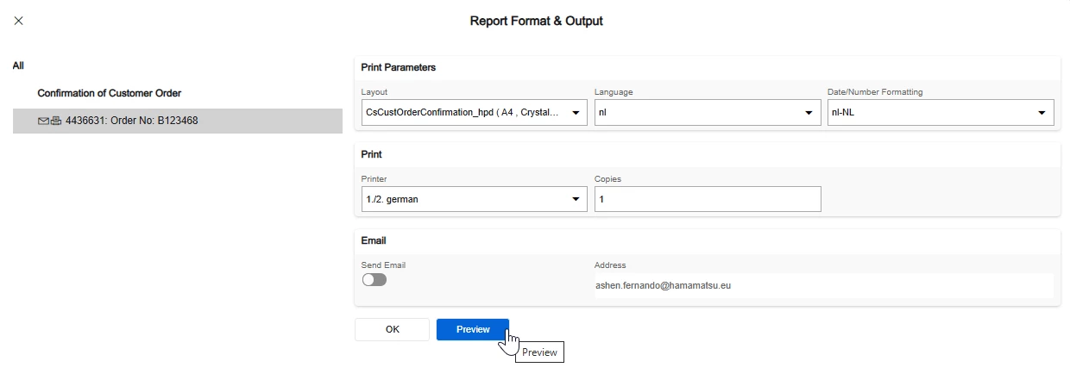
Task: Click into the Copies input field
Action: pyautogui.click(x=708, y=199)
